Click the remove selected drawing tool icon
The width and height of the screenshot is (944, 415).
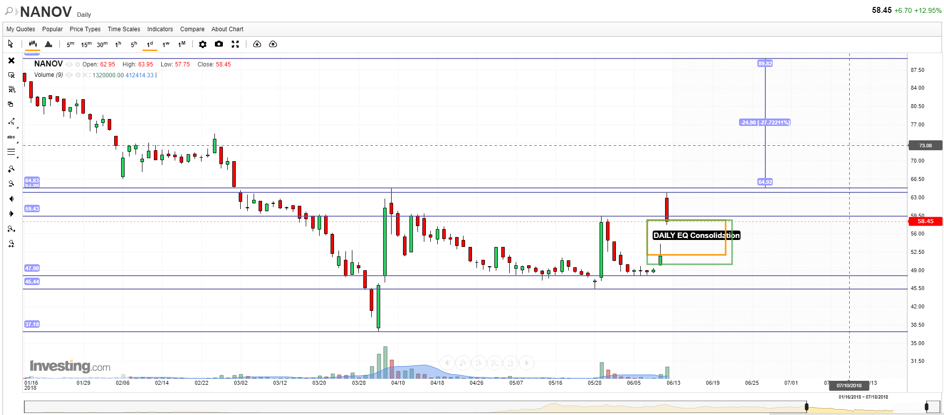click(x=11, y=75)
